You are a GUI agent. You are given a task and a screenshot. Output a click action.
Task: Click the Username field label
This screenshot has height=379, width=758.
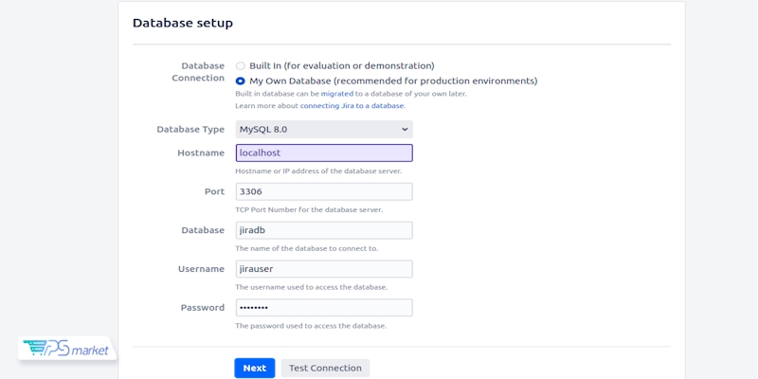(201, 269)
